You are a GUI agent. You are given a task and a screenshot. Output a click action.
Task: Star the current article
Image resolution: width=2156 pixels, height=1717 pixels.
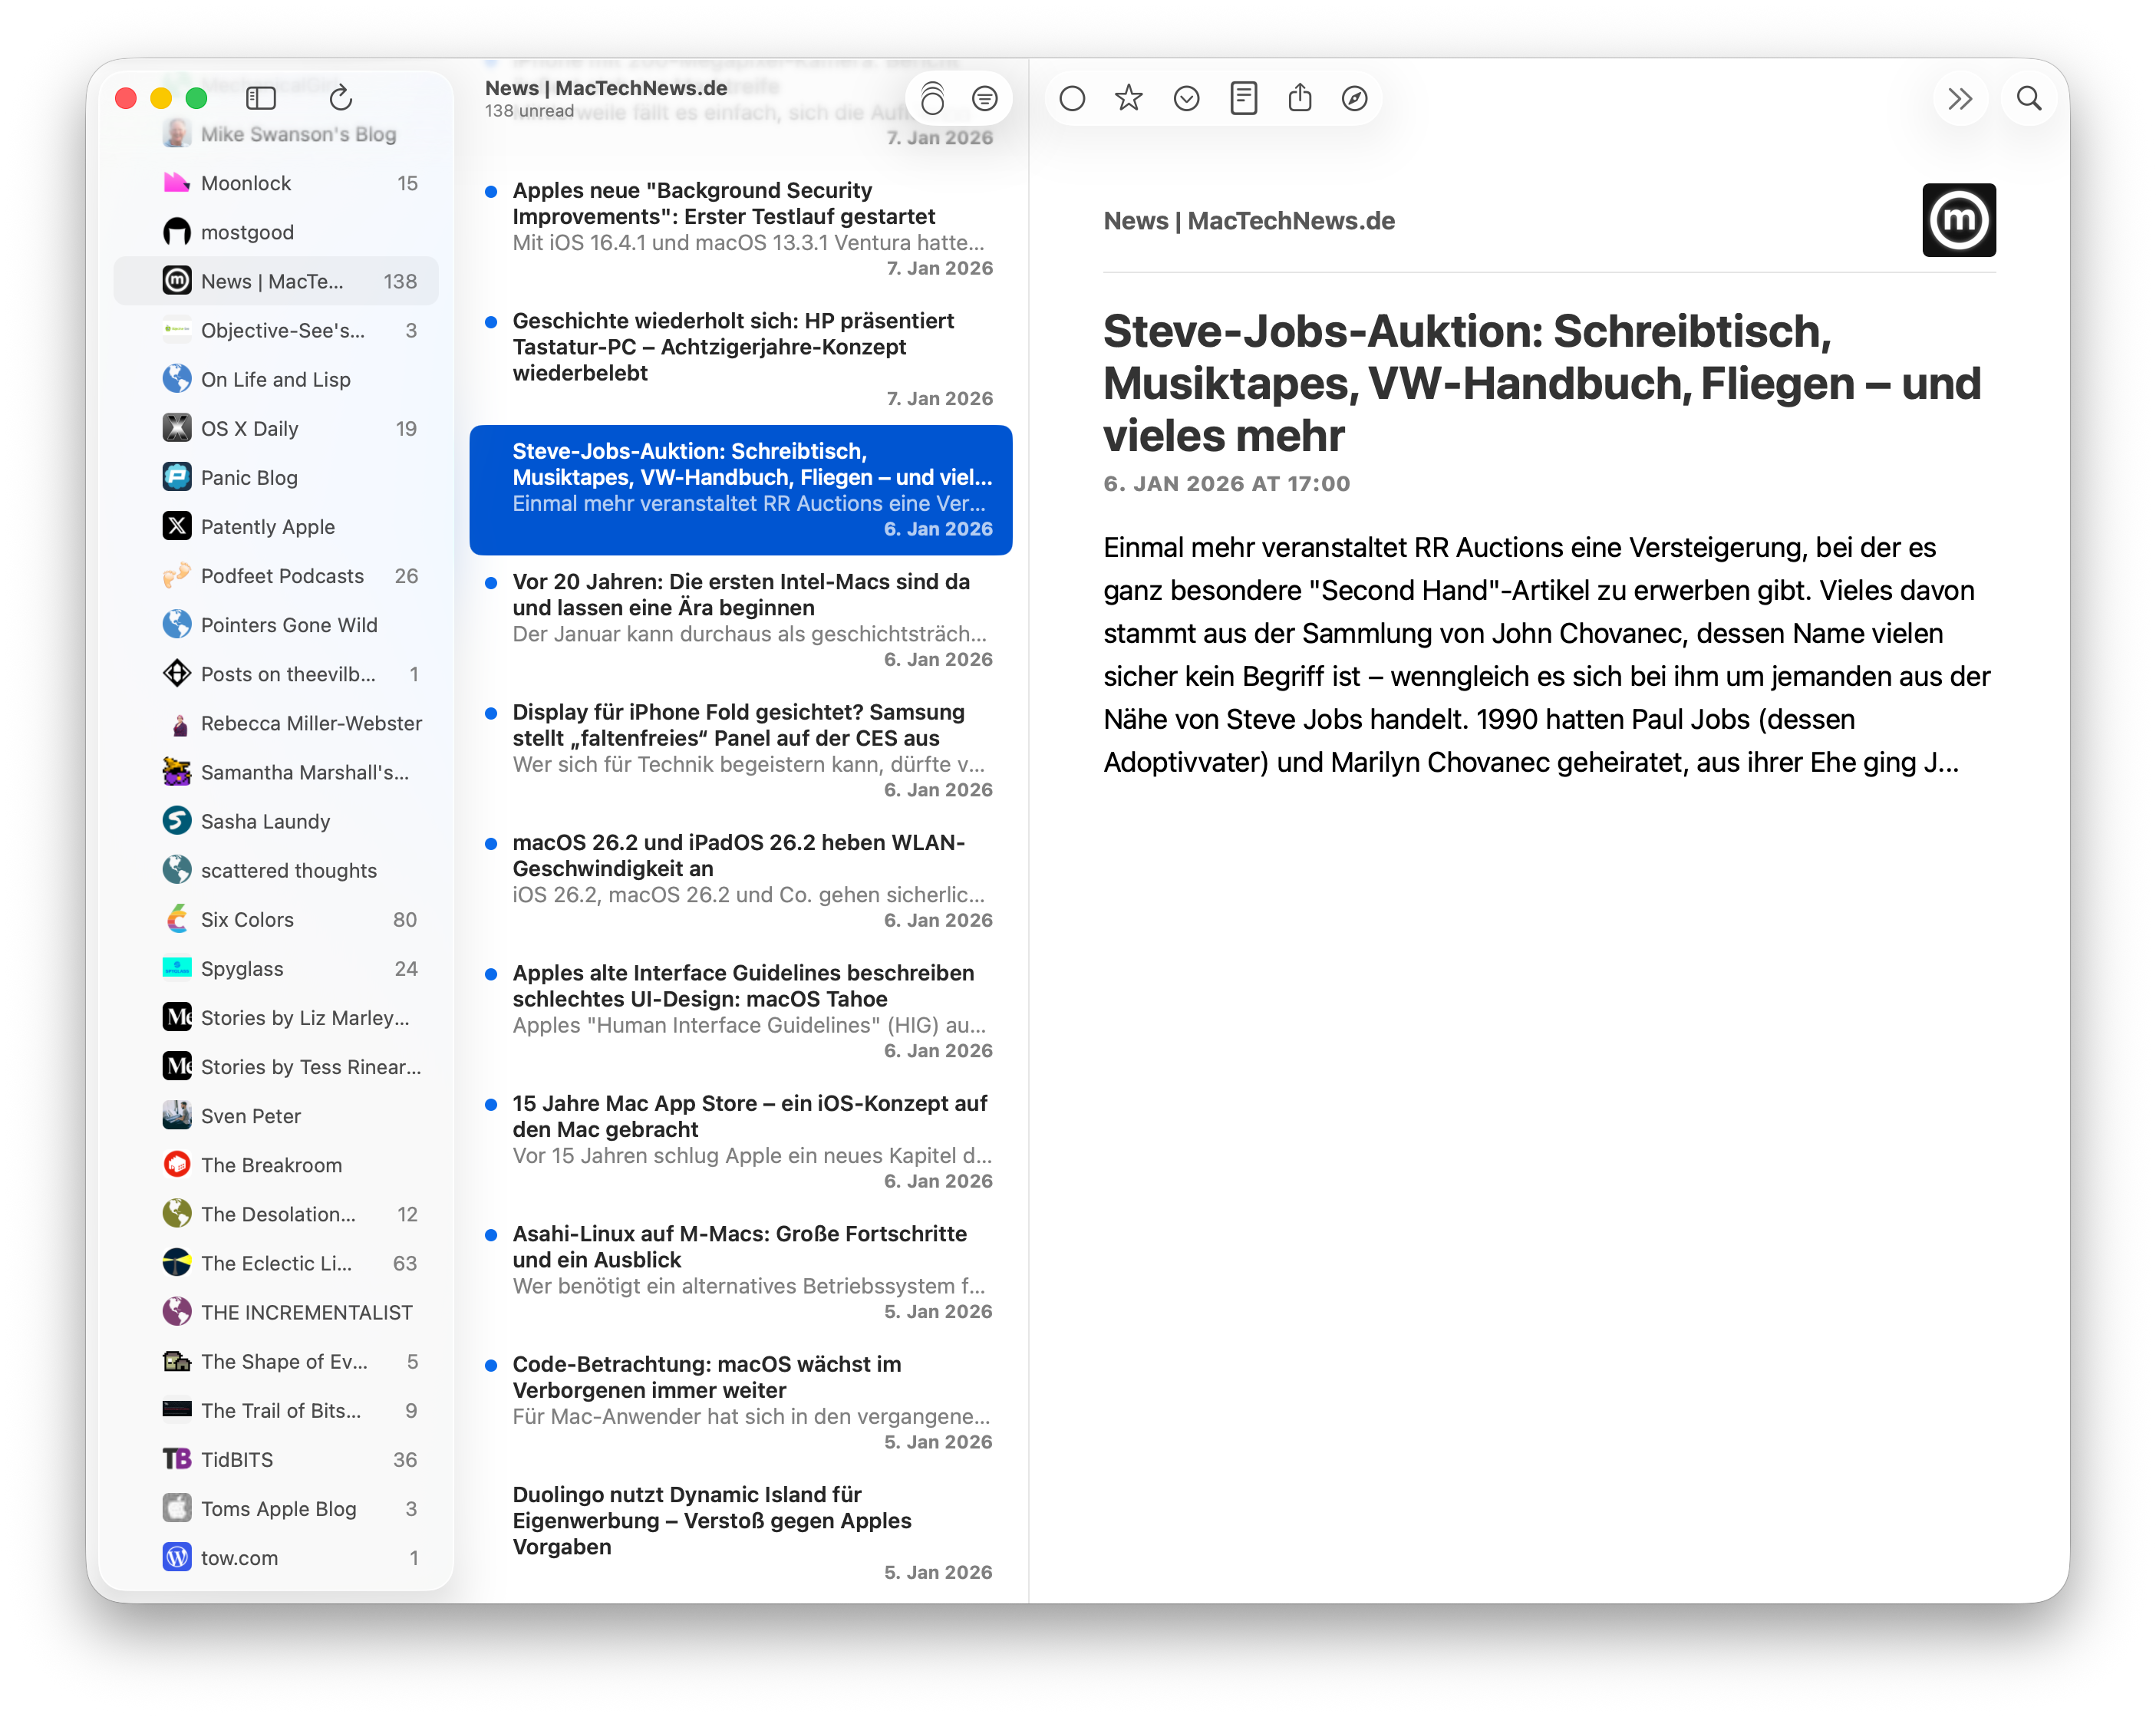pyautogui.click(x=1128, y=98)
